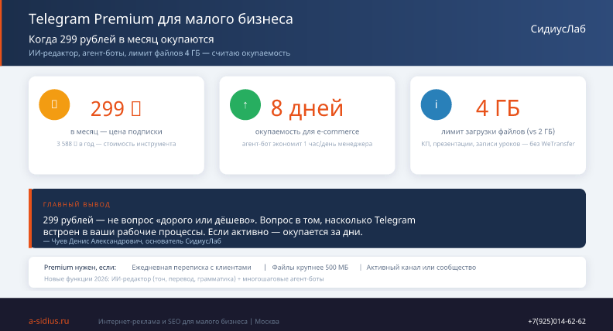
Task: Click subtitle Когда 299 рублей в месяц окупаются
Action: coord(122,39)
